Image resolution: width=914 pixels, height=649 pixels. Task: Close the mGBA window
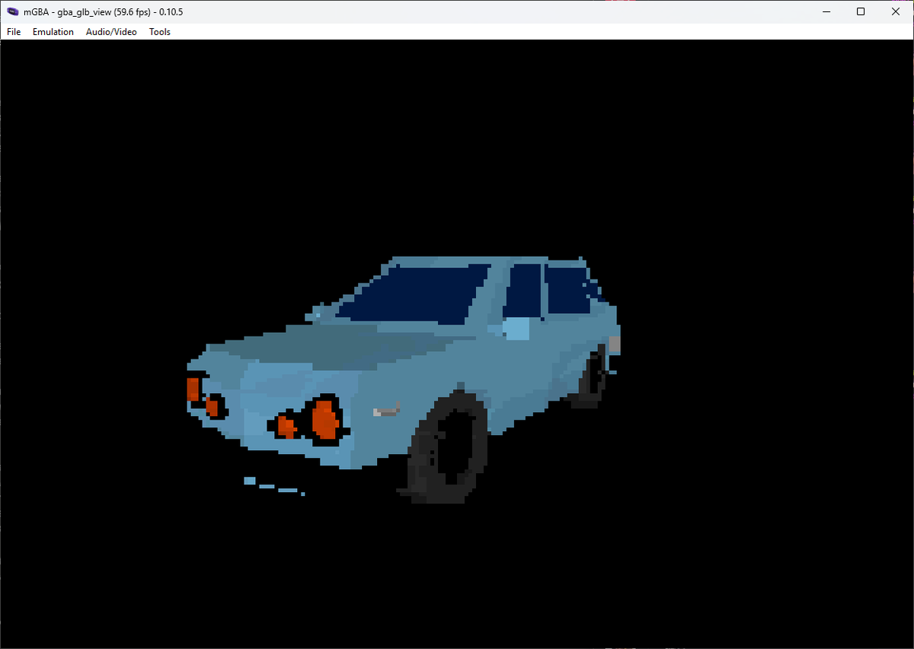(896, 11)
